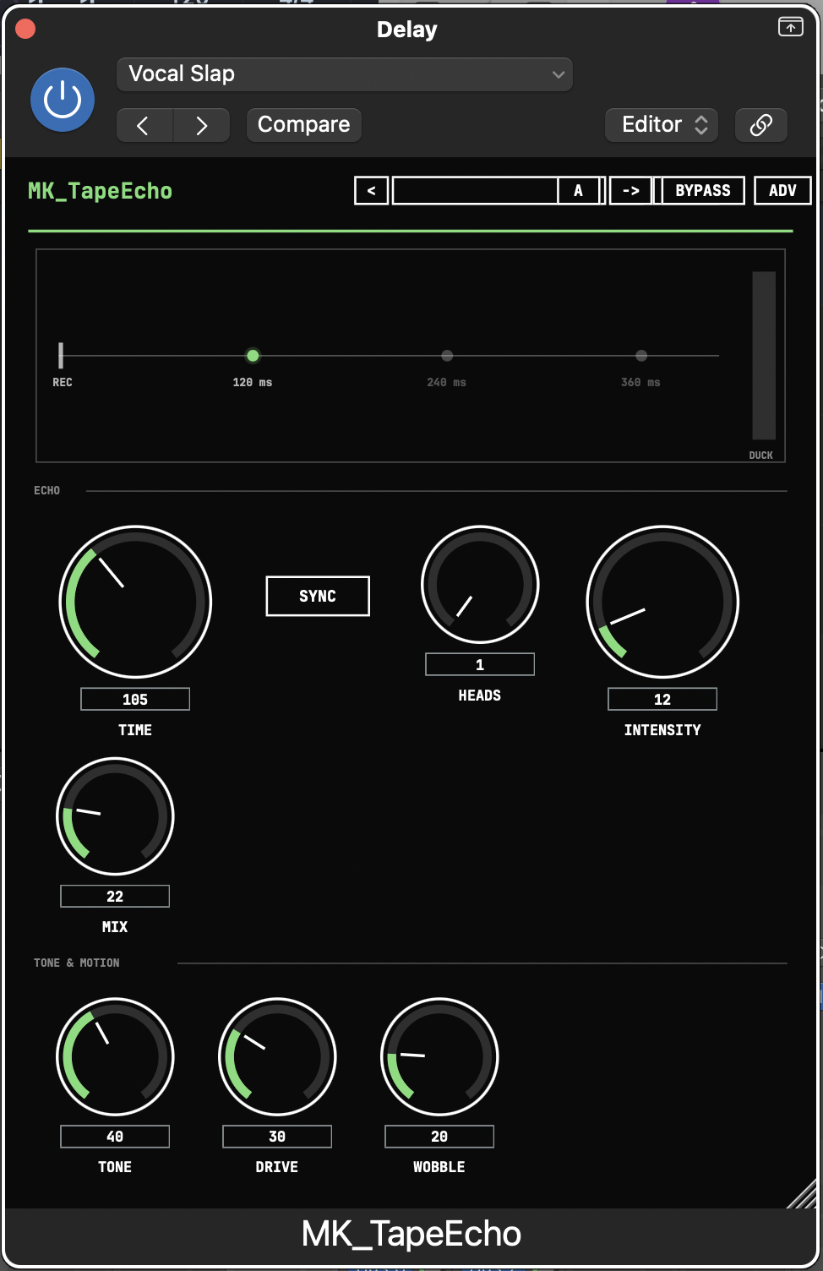
Task: Click the DRIVE value field showing 30
Action: coord(277,1137)
